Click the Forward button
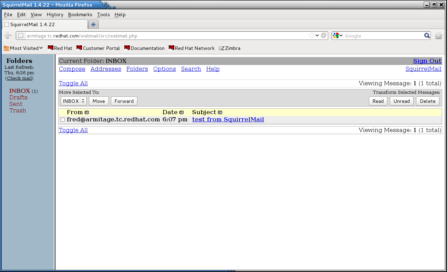Viewport: 447px width, 272px height. coord(124,101)
